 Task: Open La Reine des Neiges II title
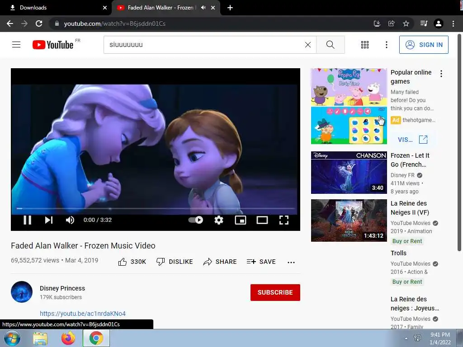click(410, 208)
